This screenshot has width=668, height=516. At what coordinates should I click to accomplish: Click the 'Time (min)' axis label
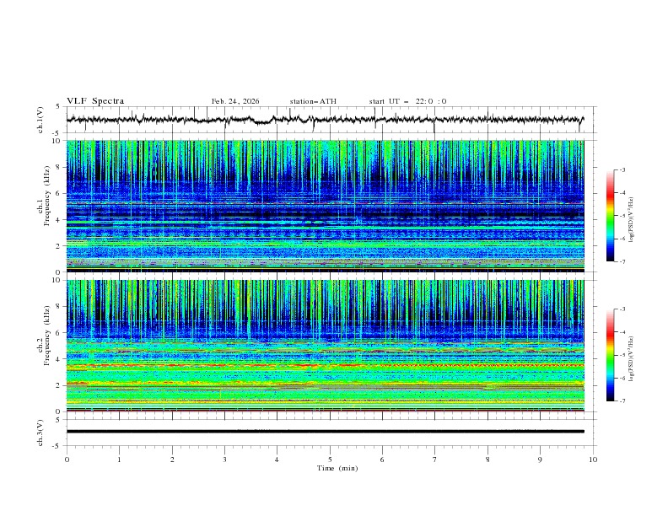(x=337, y=468)
